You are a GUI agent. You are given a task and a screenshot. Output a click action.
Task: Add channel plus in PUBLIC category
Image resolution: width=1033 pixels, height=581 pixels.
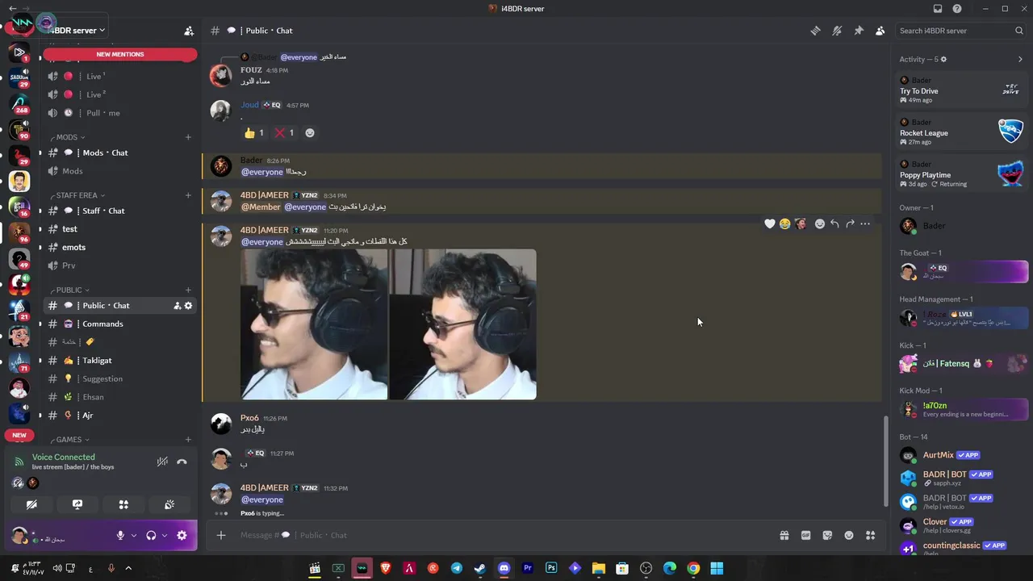pyautogui.click(x=188, y=290)
